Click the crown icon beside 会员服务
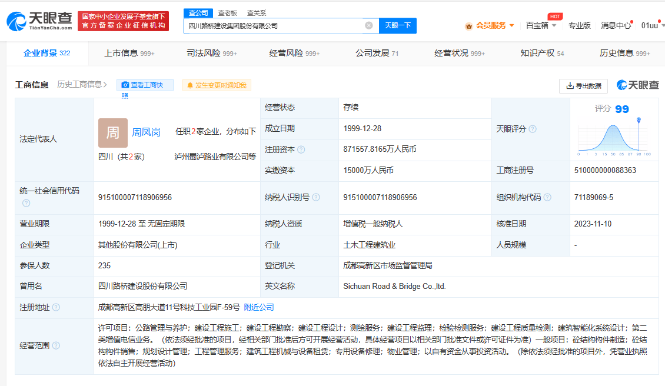Image resolution: width=665 pixels, height=386 pixels. 468,26
